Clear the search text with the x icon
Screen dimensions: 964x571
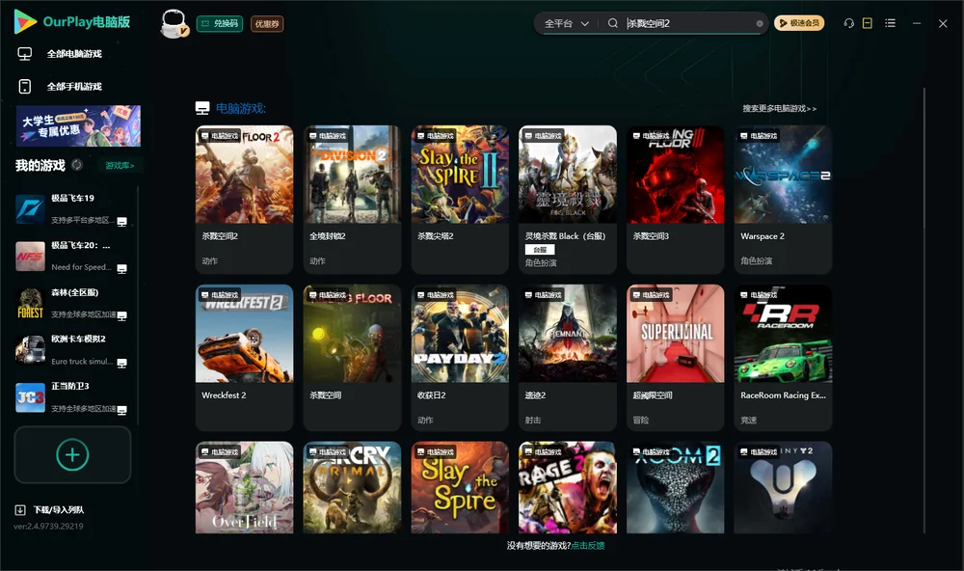(x=760, y=24)
